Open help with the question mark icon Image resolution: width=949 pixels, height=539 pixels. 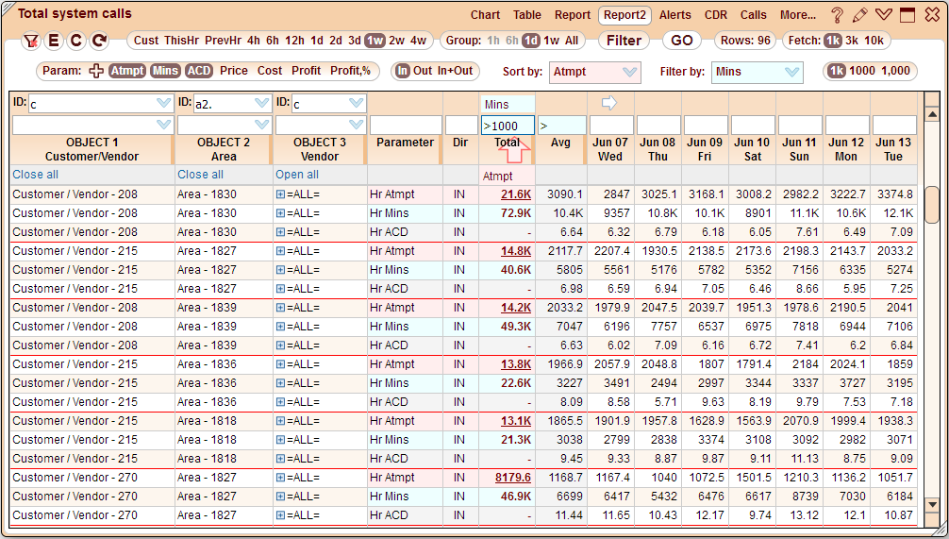pos(837,15)
